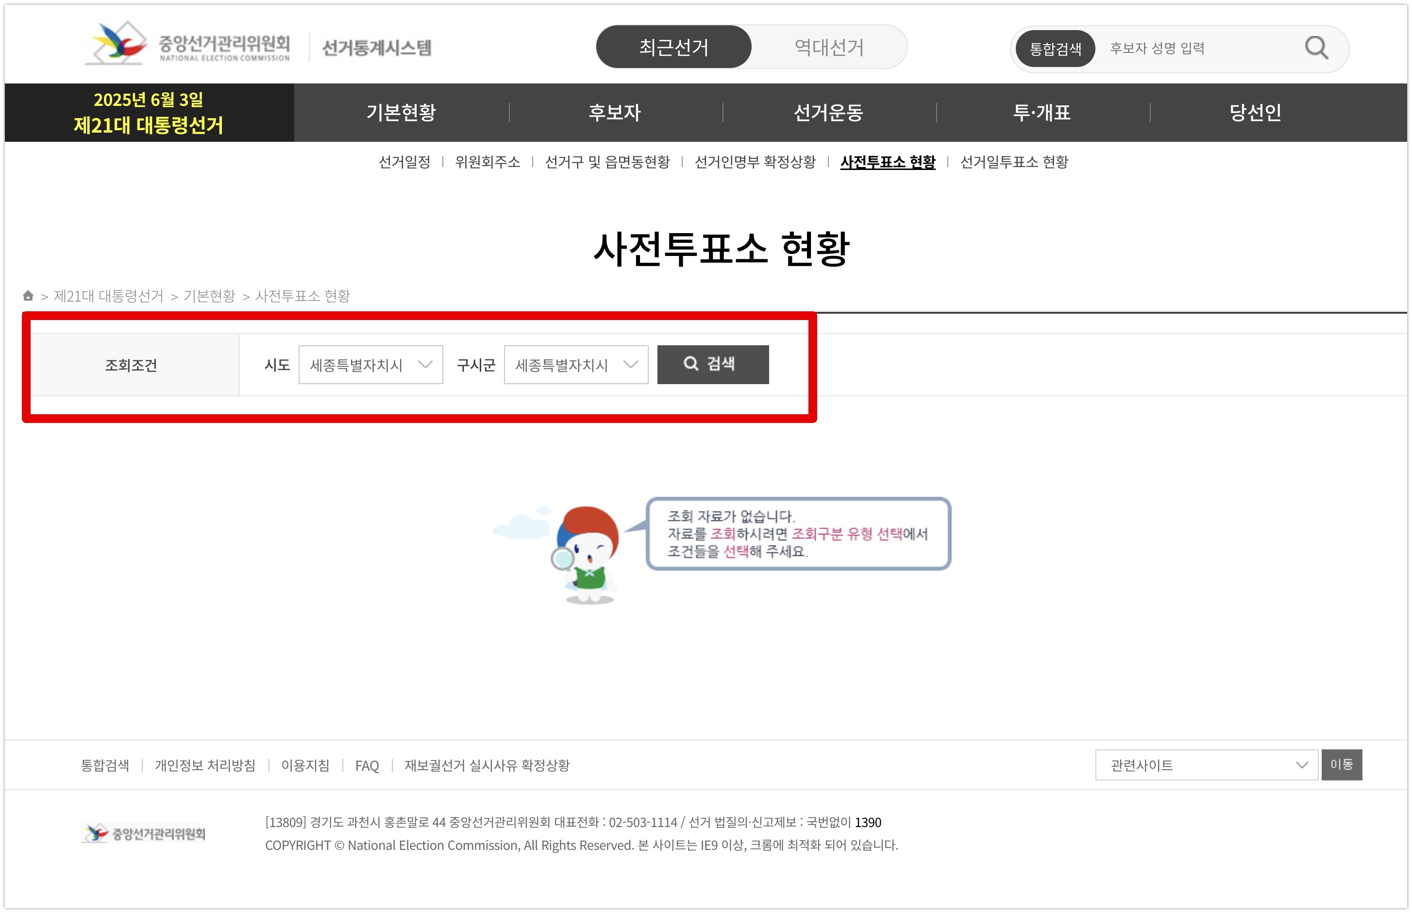Viewport: 1412px width, 913px height.
Task: Switch to 최근선거 toggle option
Action: (673, 47)
